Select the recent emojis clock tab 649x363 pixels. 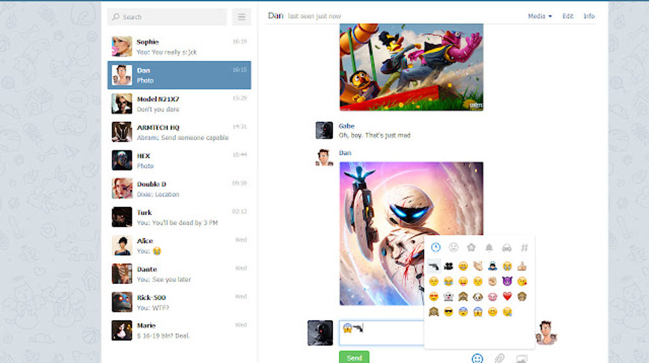point(435,247)
